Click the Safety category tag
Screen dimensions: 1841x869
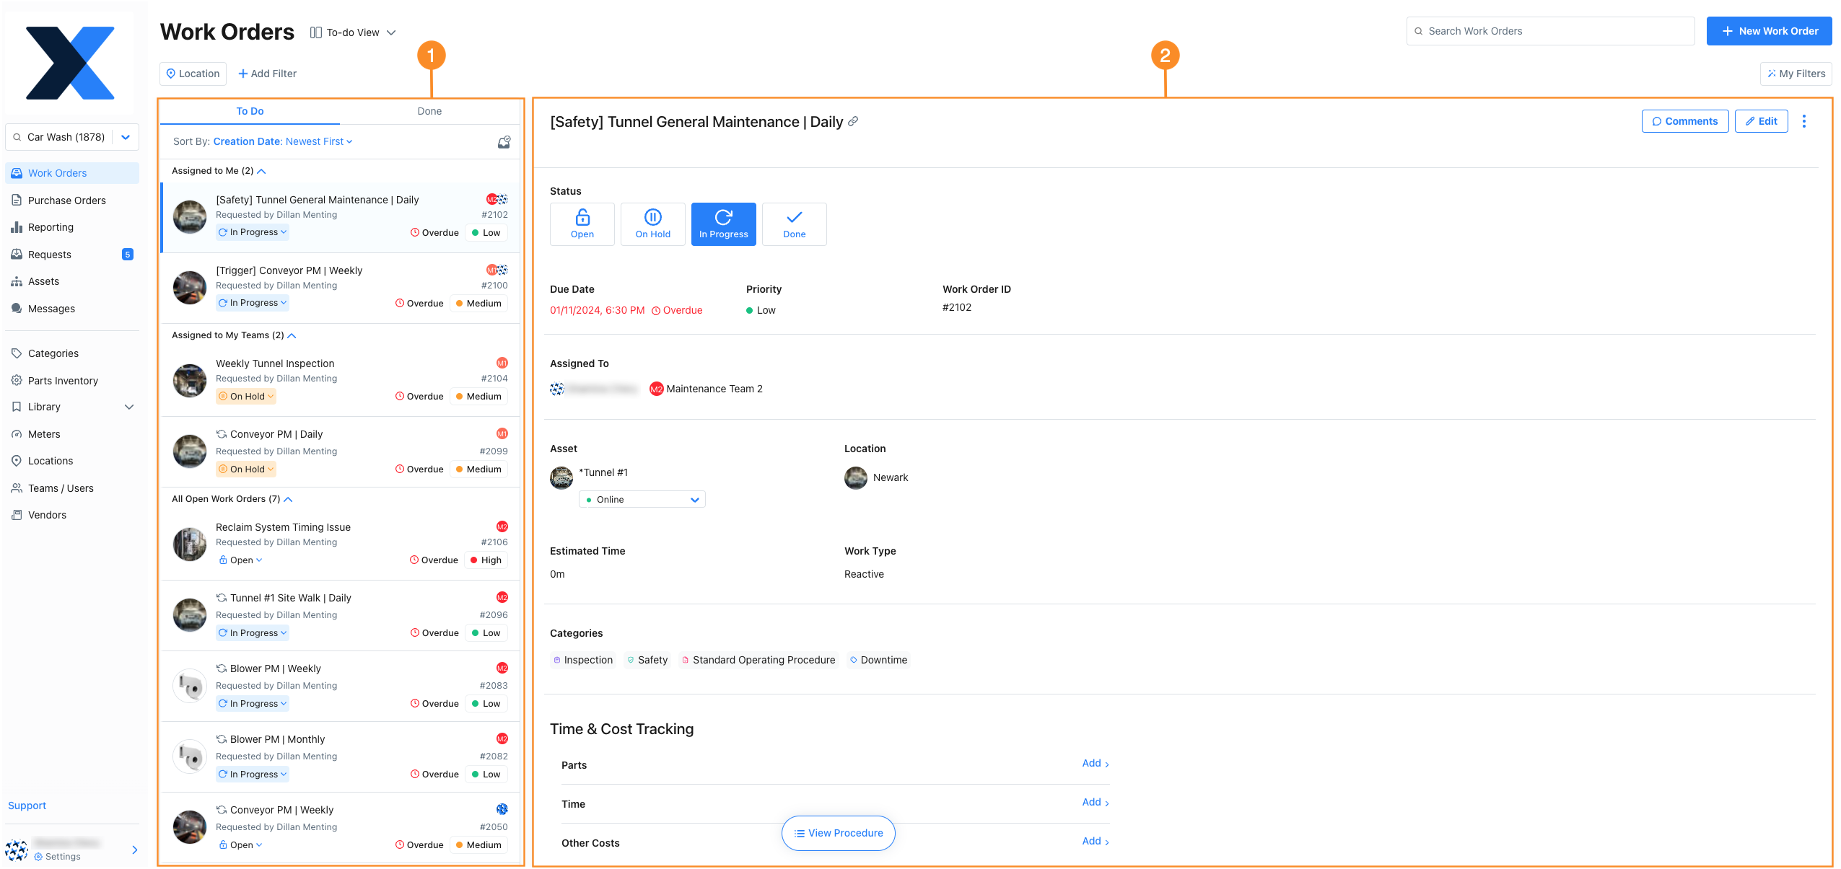(647, 660)
